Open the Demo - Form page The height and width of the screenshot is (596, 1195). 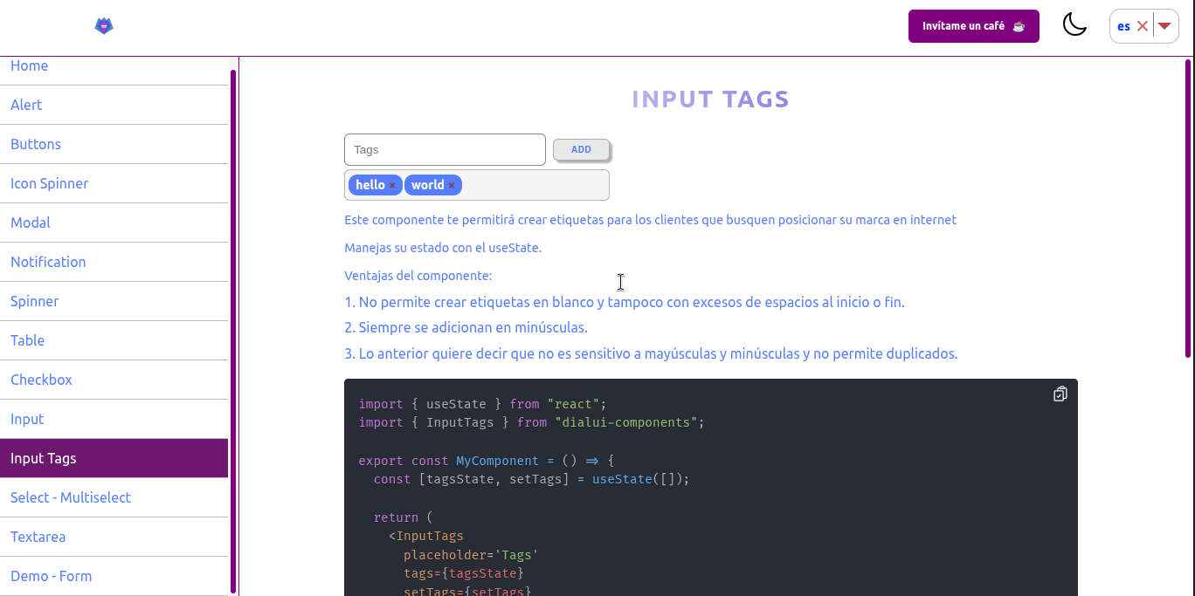(51, 576)
